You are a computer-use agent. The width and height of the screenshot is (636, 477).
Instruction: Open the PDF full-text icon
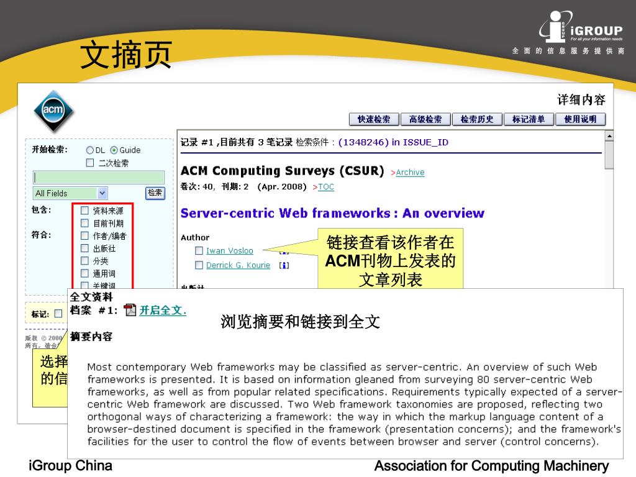click(x=130, y=310)
